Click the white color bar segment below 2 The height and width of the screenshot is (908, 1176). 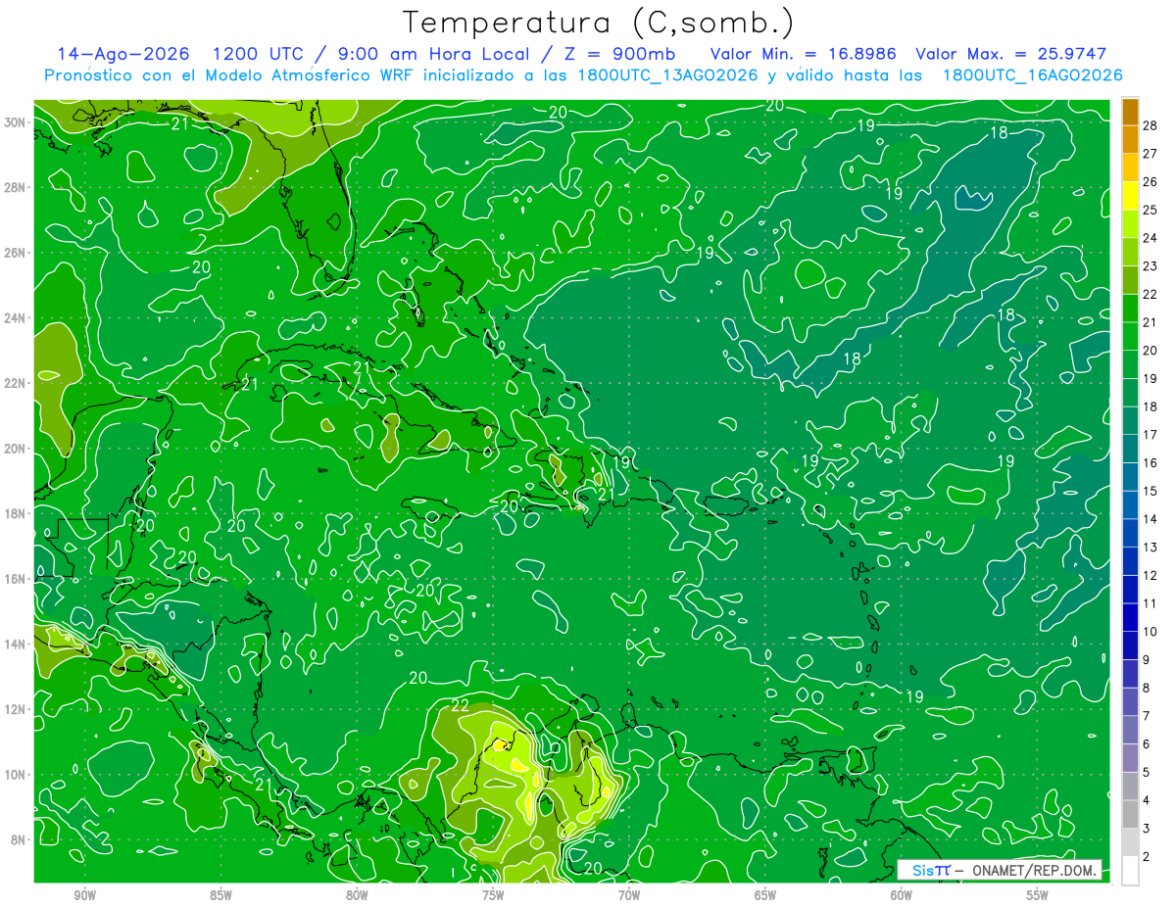click(1130, 871)
